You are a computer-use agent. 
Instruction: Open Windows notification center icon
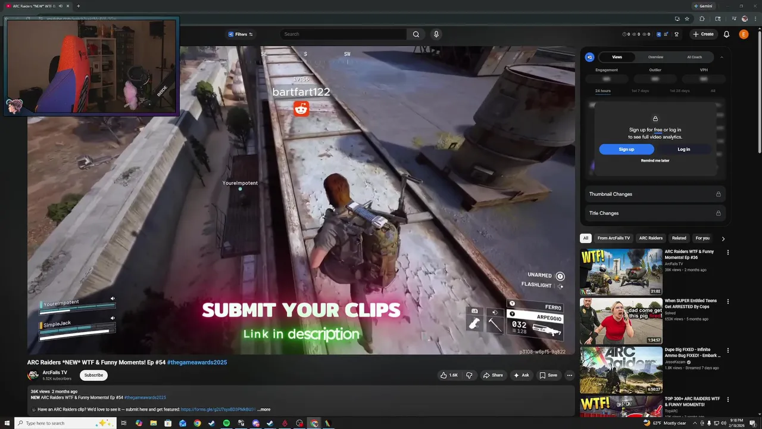pos(752,423)
